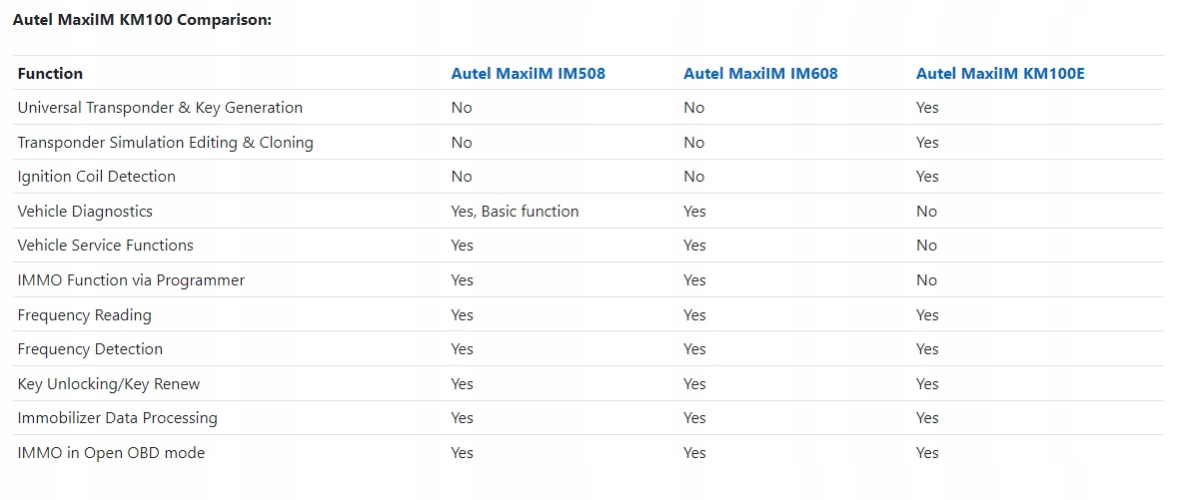
Task: Select the IMMO in Open OBD mode label
Action: click(x=111, y=453)
